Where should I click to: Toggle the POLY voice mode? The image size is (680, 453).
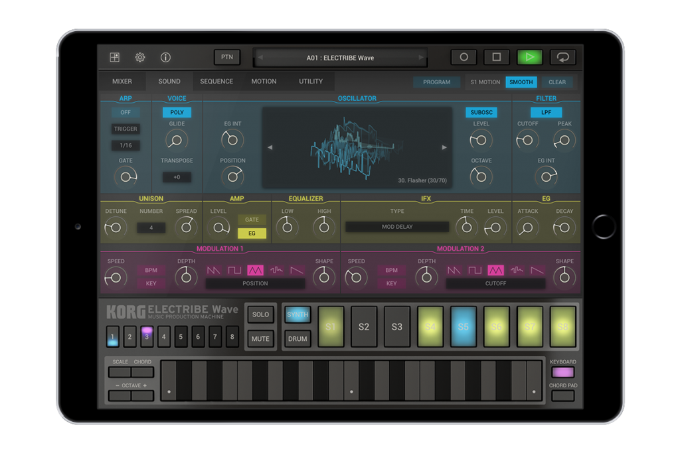pos(177,112)
